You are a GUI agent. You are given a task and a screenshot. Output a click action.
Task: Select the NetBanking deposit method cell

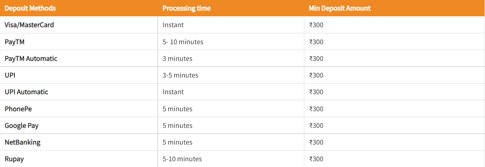coord(23,142)
